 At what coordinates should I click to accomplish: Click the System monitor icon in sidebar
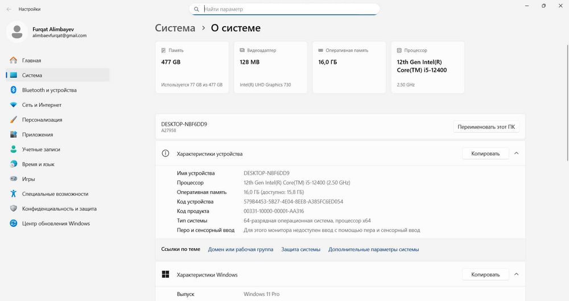click(x=14, y=75)
